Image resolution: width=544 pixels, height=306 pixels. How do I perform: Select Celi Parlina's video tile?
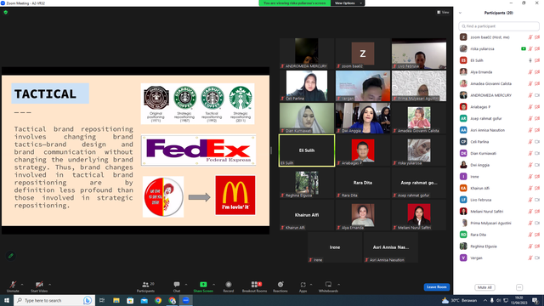point(307,86)
